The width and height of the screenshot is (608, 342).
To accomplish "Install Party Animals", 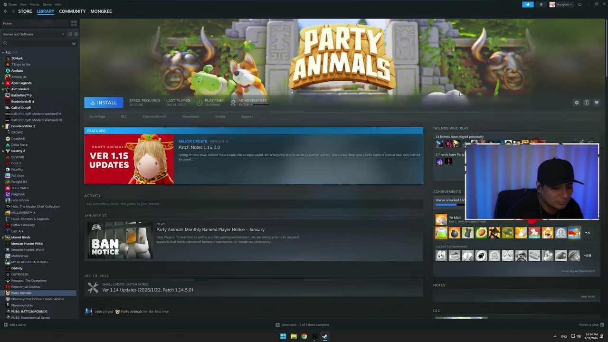I will [x=104, y=103].
